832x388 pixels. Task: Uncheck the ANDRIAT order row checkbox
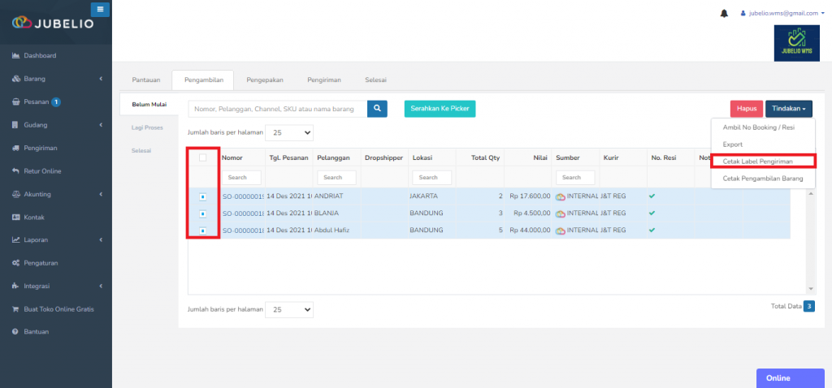(202, 196)
